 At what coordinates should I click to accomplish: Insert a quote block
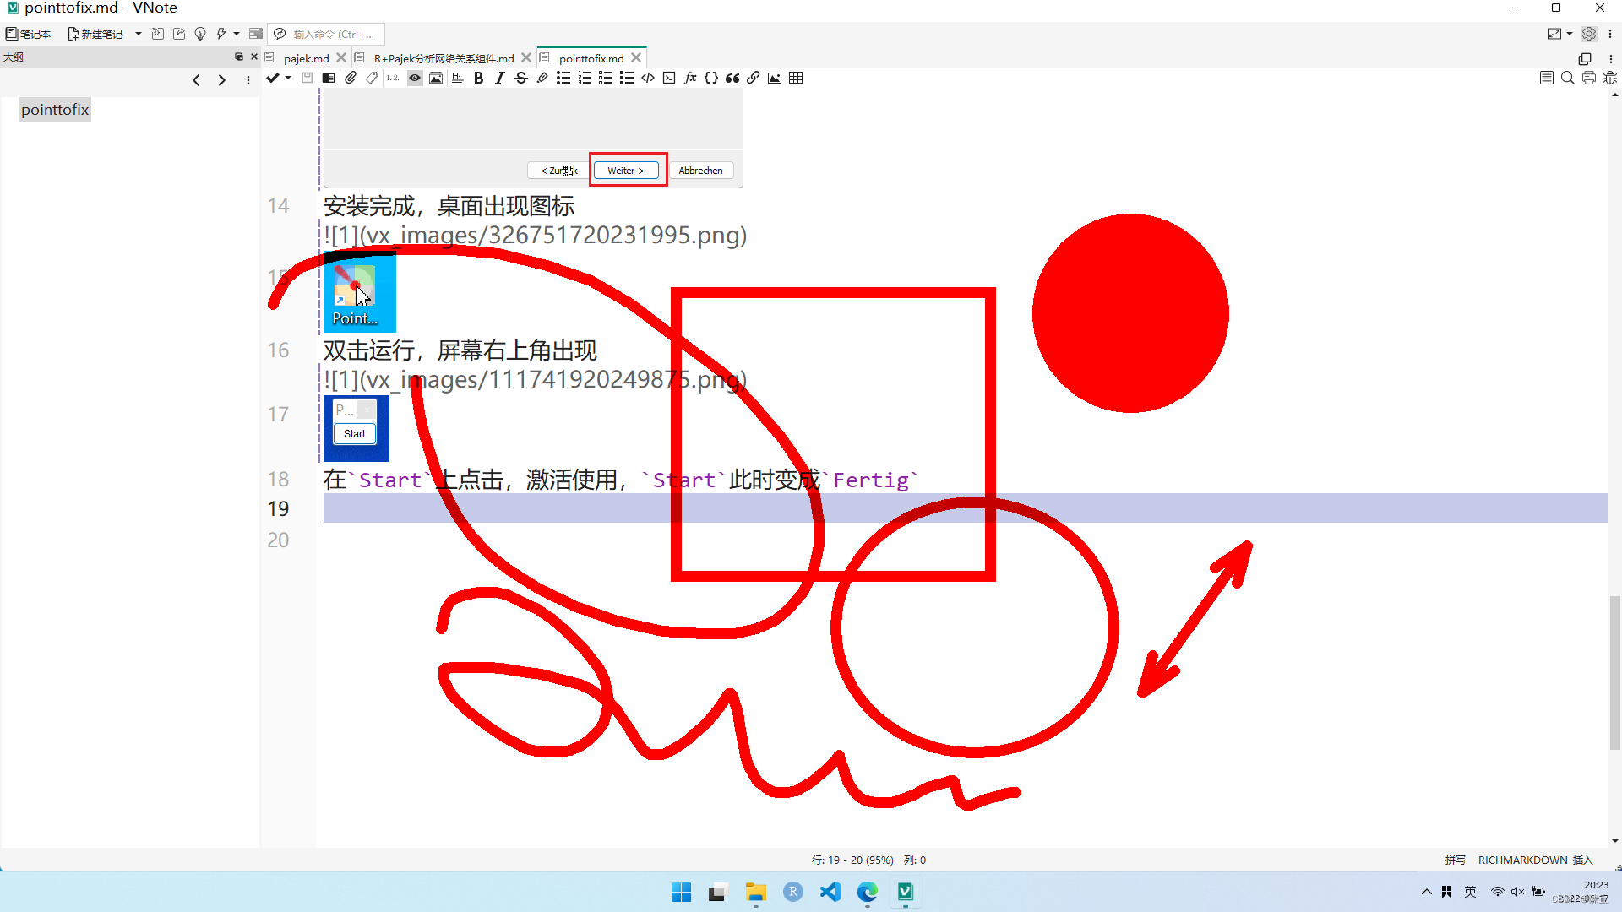732,78
